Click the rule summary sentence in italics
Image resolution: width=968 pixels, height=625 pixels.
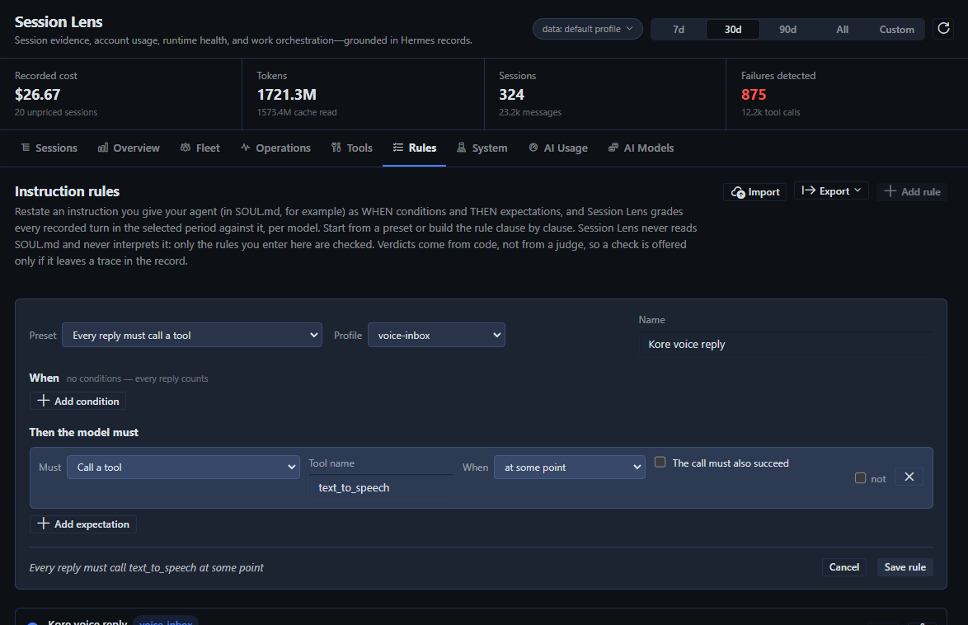(x=146, y=567)
